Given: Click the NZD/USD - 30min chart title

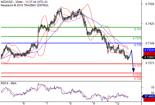Looking at the screenshot, I should [x=24, y=2].
